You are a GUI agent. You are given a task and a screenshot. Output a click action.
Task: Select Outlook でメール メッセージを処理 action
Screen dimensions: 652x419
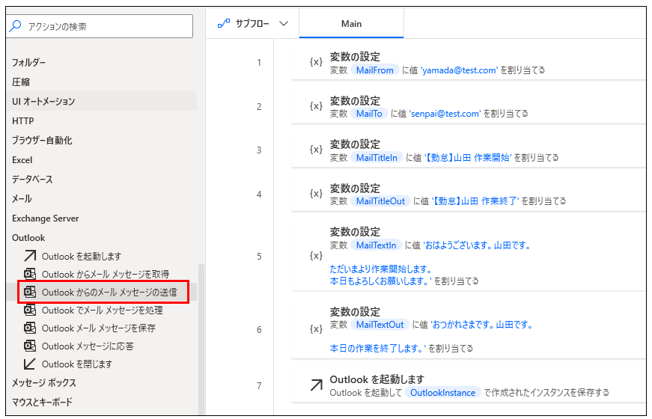point(103,310)
